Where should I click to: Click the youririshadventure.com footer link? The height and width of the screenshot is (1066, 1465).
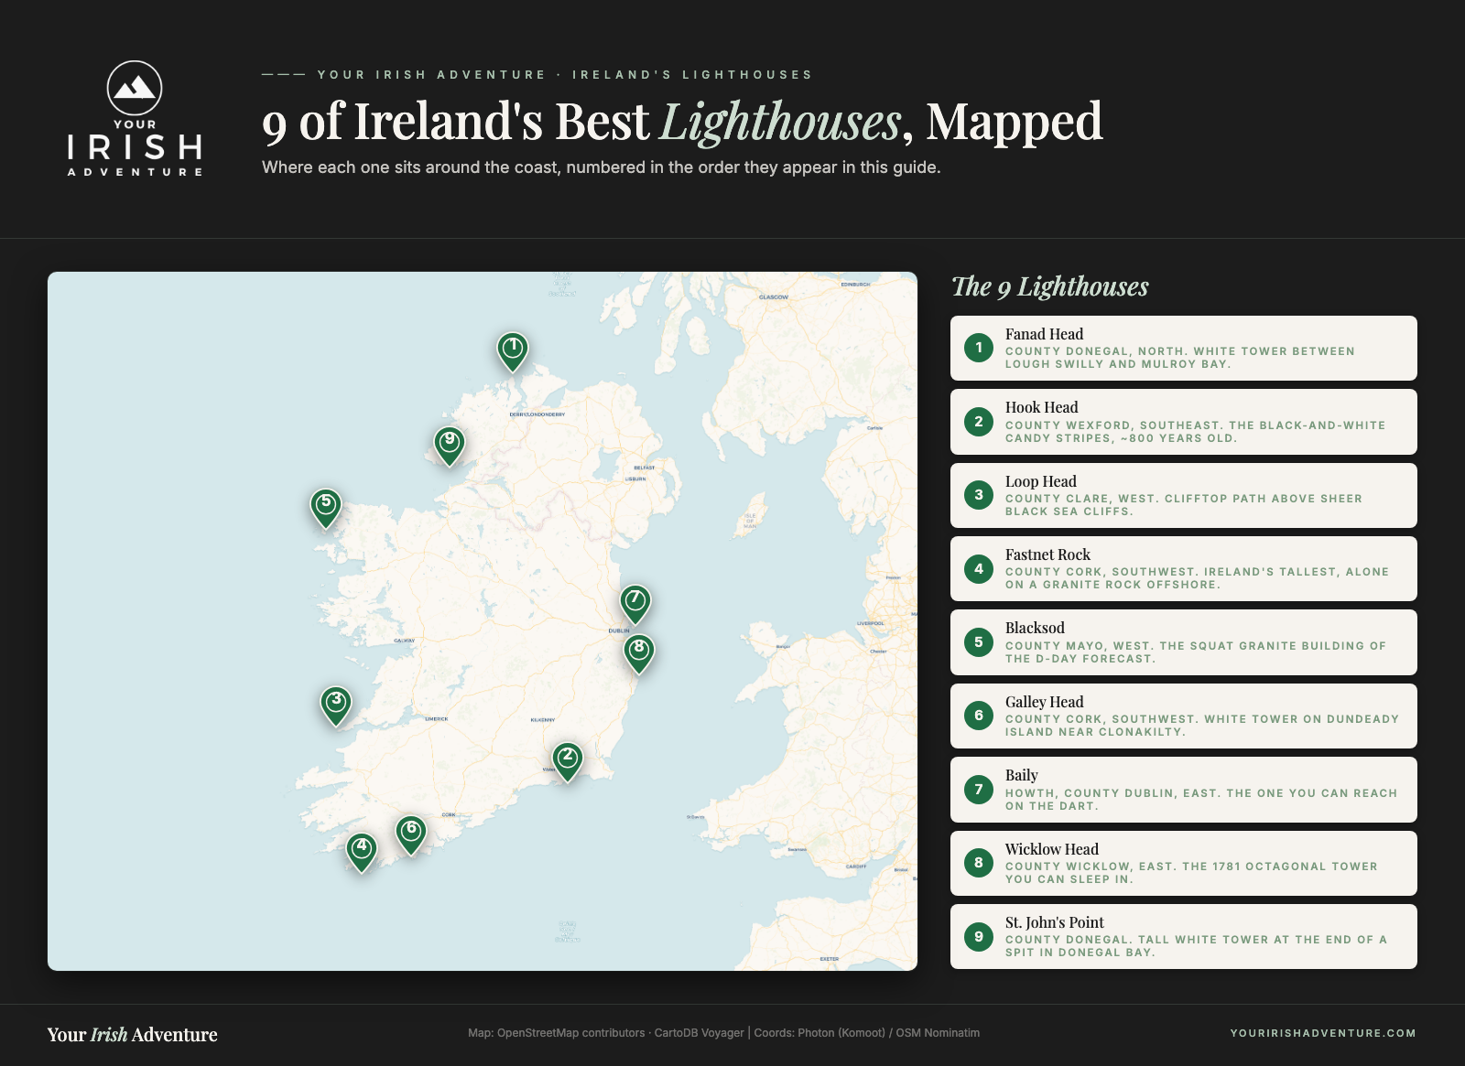[1323, 1033]
